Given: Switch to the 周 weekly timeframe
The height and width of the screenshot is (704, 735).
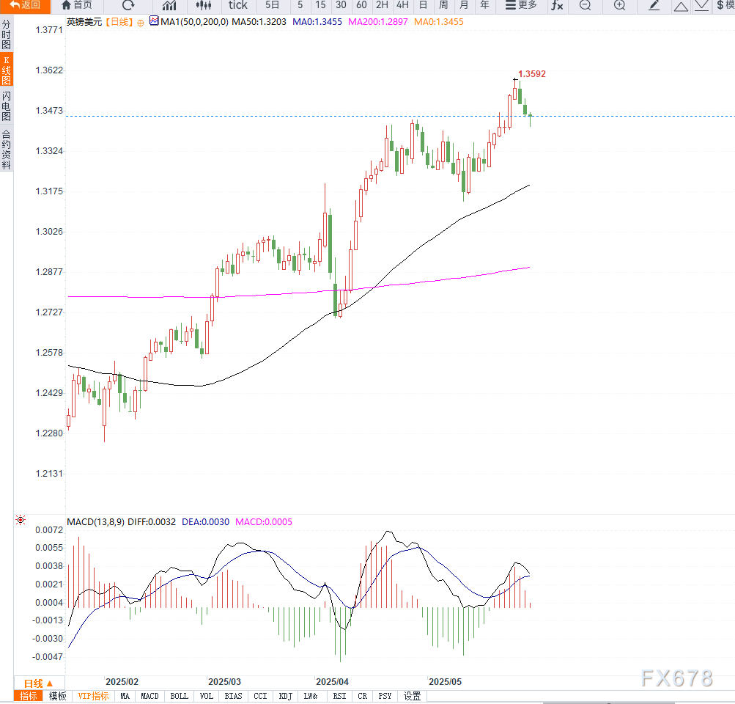Looking at the screenshot, I should pyautogui.click(x=443, y=6).
